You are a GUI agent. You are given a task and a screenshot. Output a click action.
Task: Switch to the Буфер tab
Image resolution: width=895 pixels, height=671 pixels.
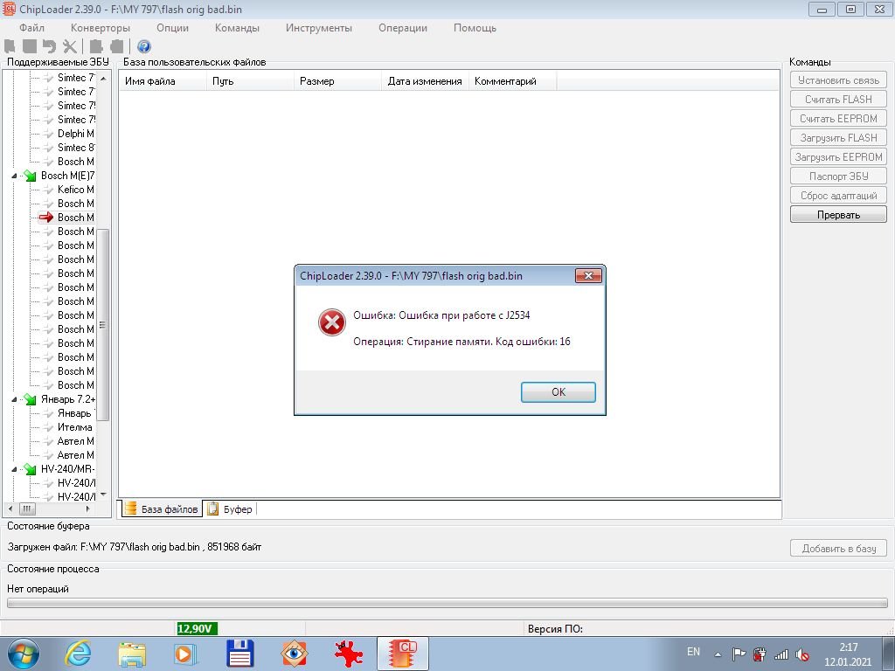click(230, 509)
